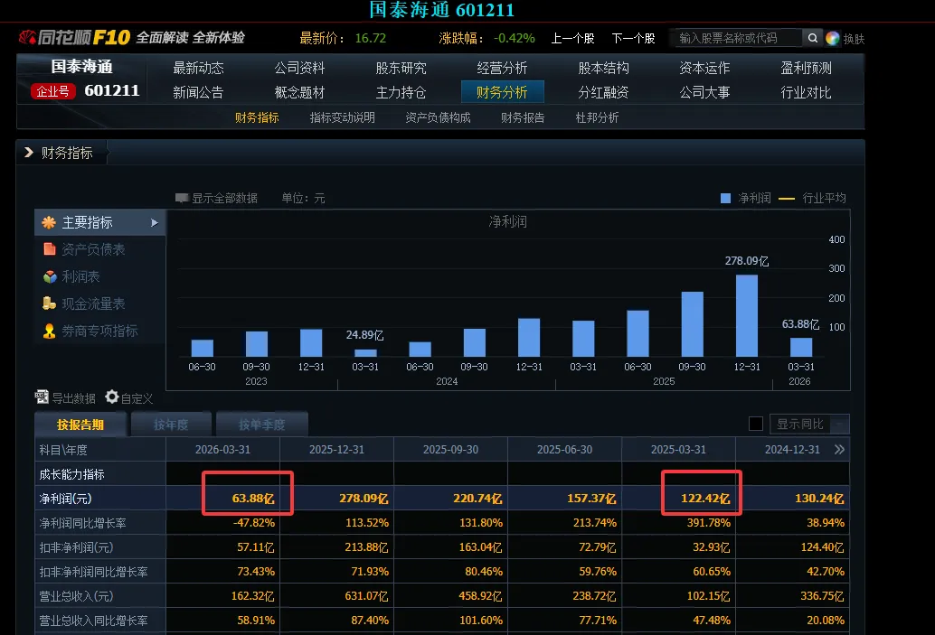Image resolution: width=935 pixels, height=635 pixels.
Task: Open the 显示同比 dropdown arrow
Action: (839, 425)
